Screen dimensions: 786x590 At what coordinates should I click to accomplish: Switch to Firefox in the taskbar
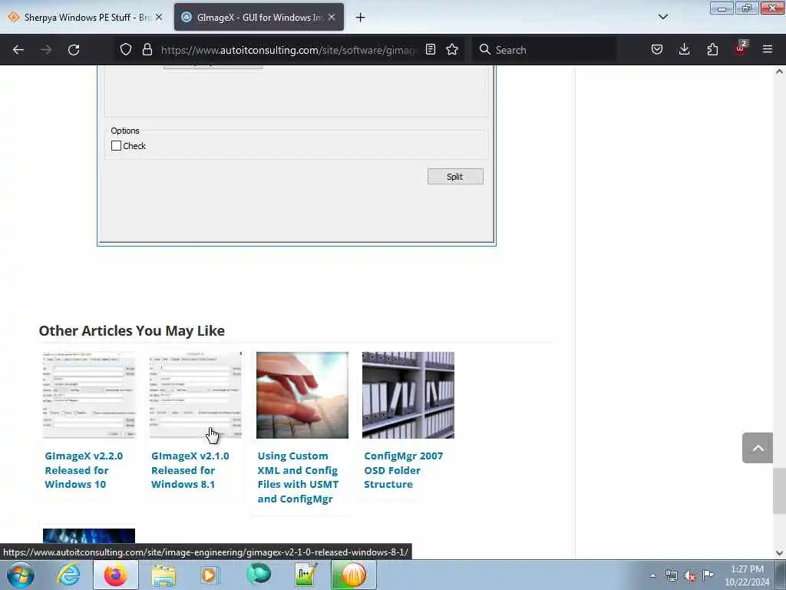click(116, 575)
